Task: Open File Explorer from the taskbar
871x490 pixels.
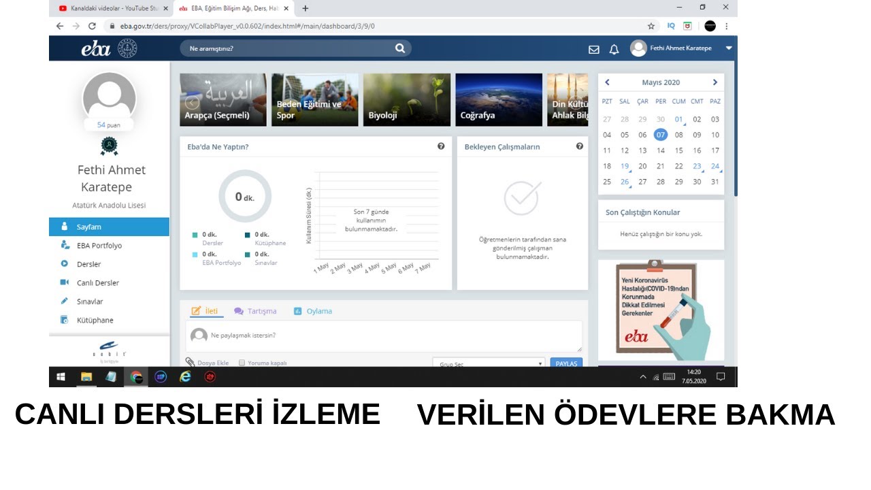Action: click(86, 377)
